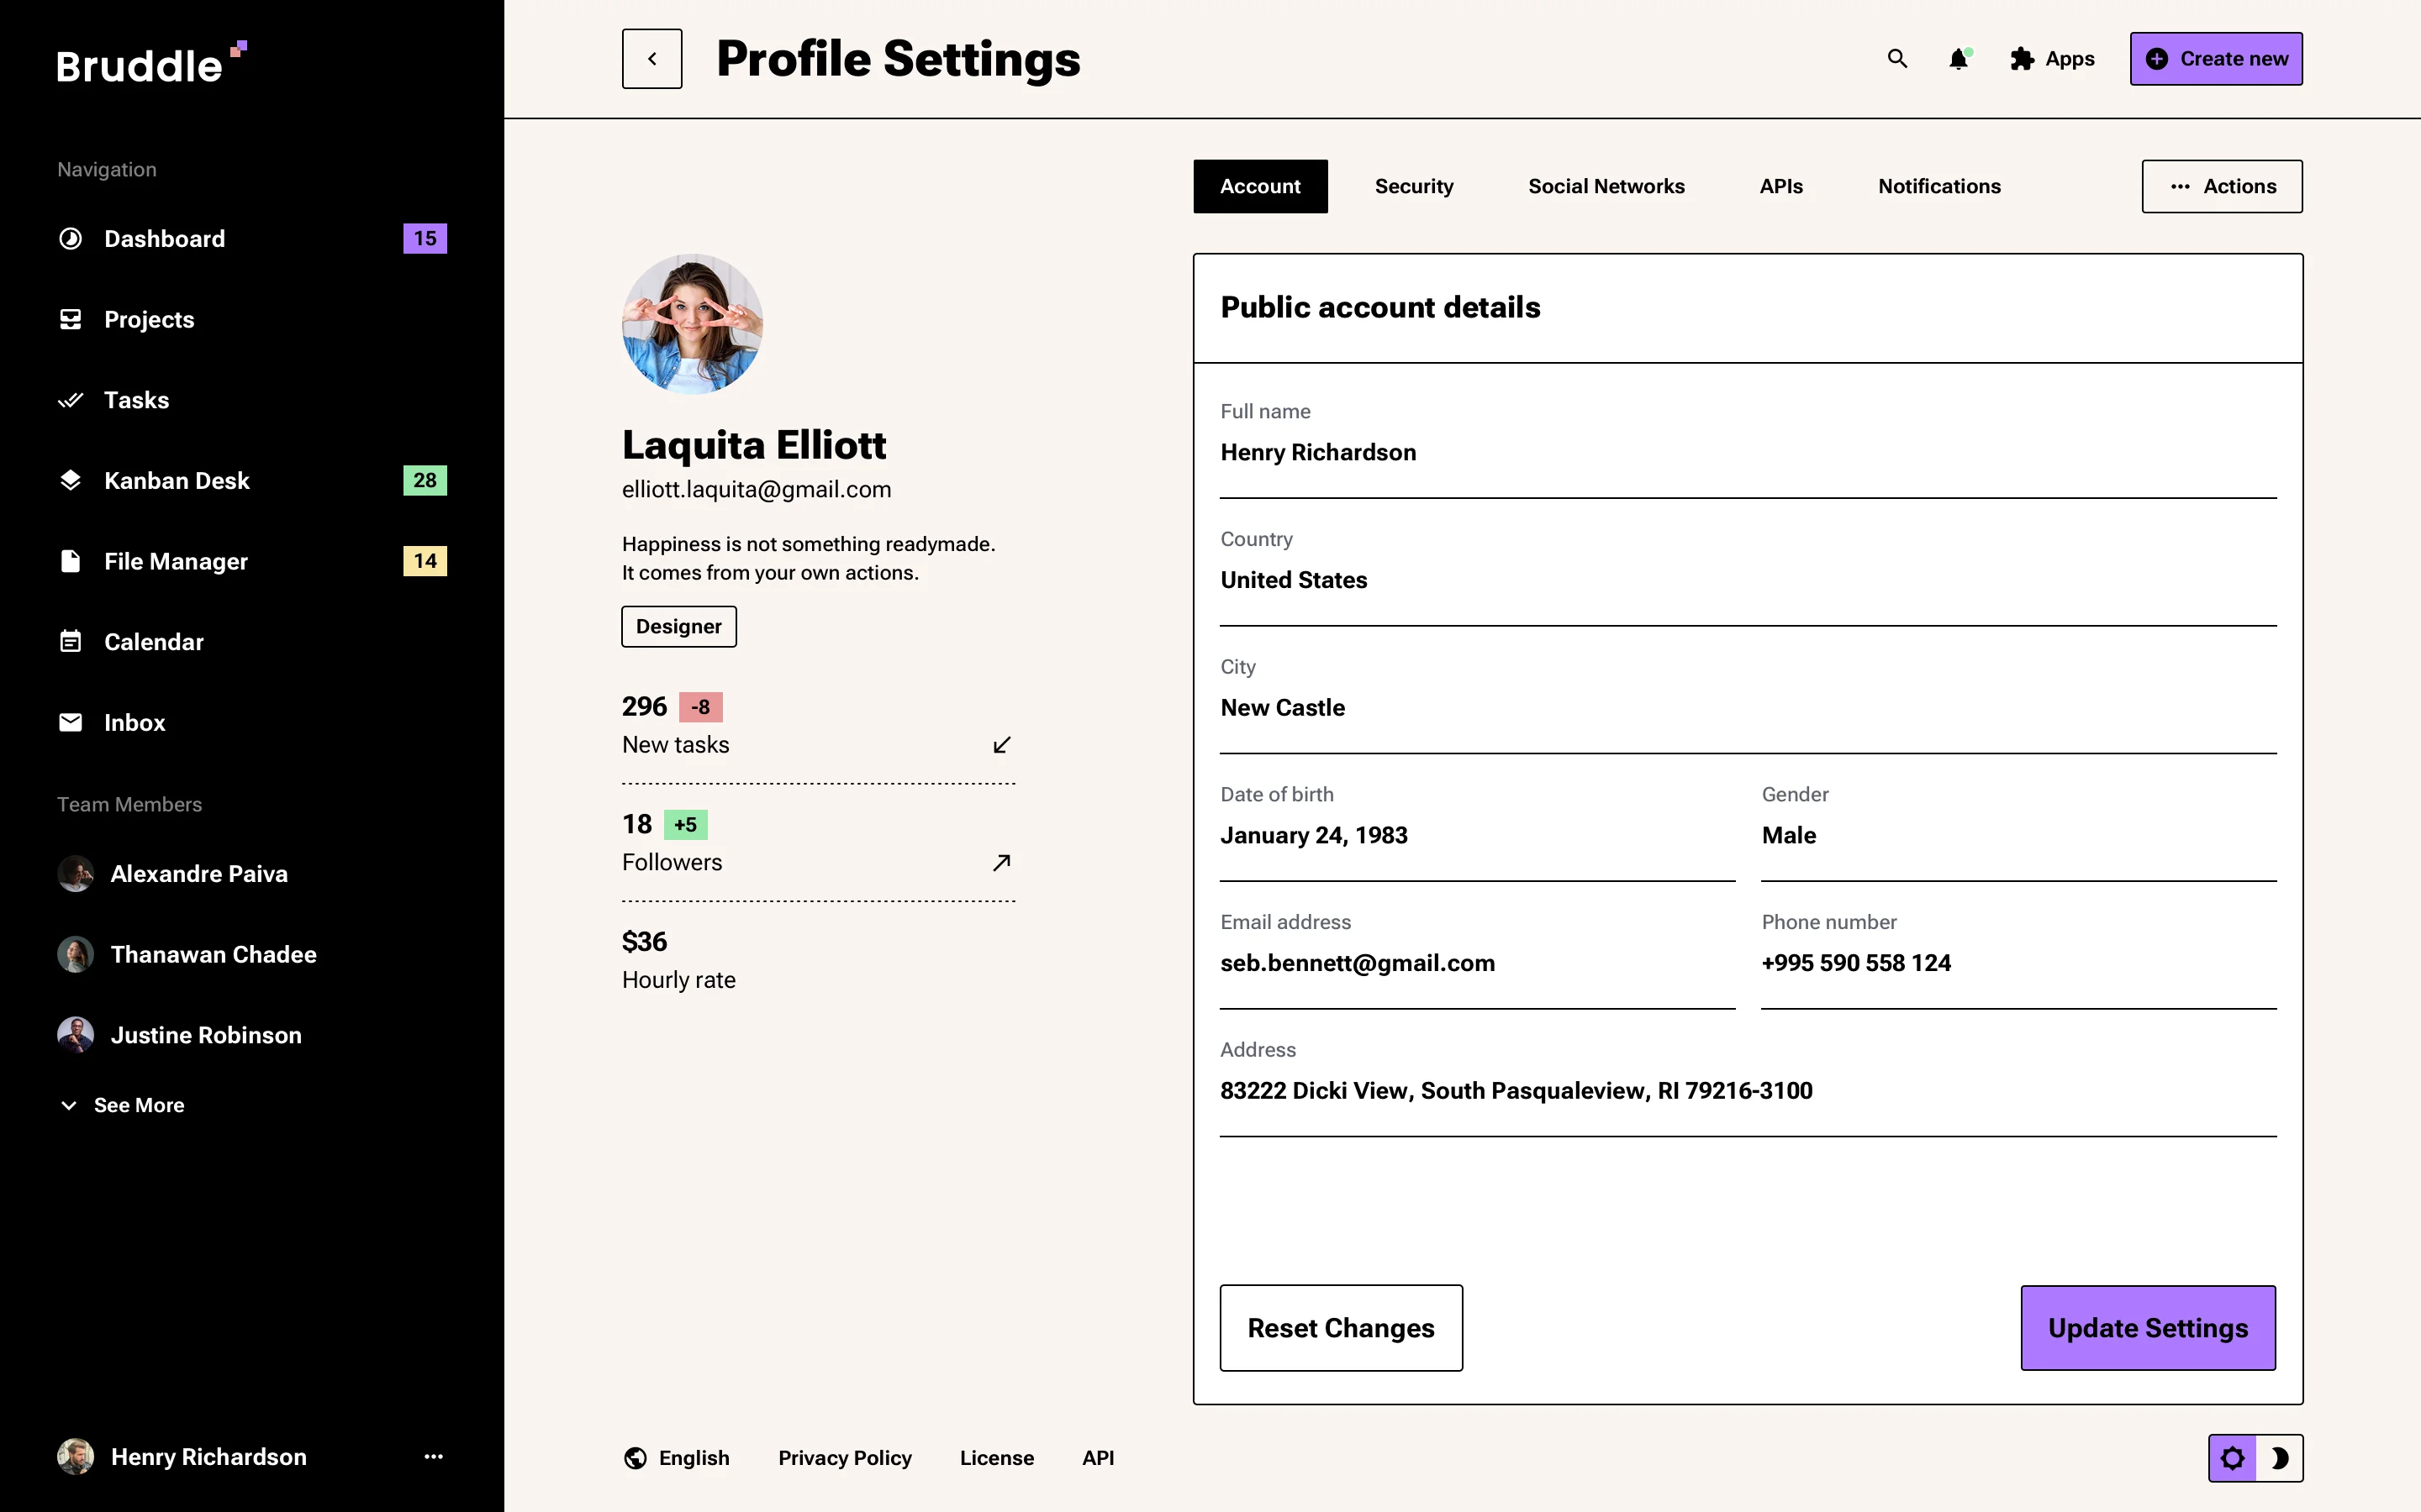Image resolution: width=2421 pixels, height=1512 pixels.
Task: Switch to the Social Networks tab
Action: coord(1606,186)
